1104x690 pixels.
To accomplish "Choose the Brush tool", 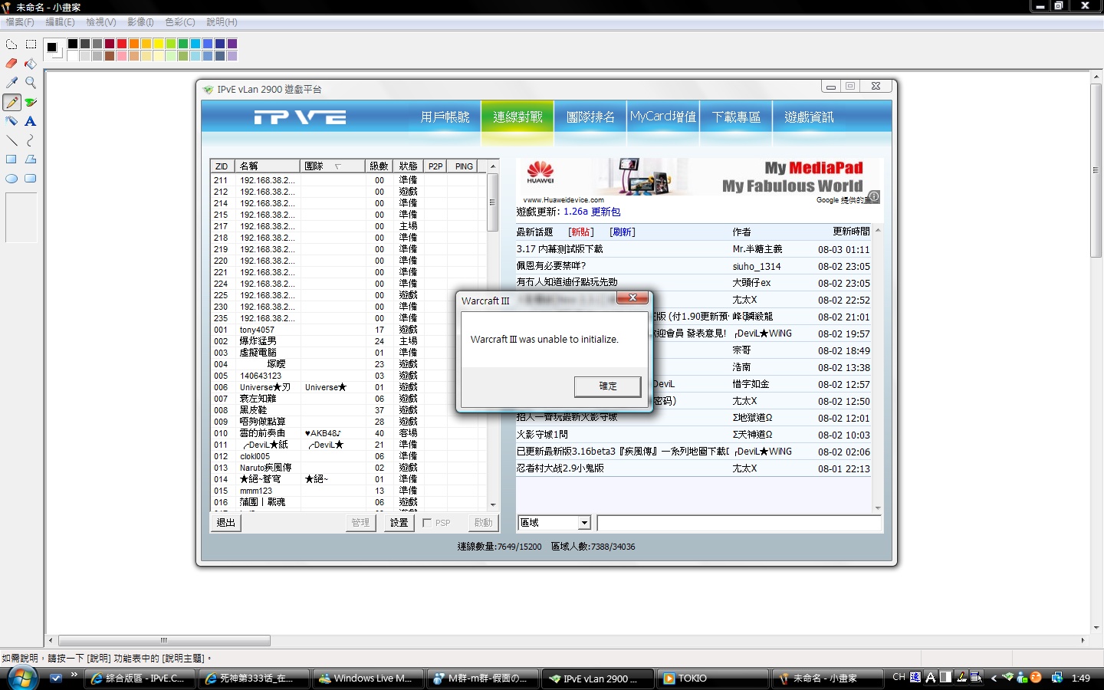I will click(x=31, y=102).
